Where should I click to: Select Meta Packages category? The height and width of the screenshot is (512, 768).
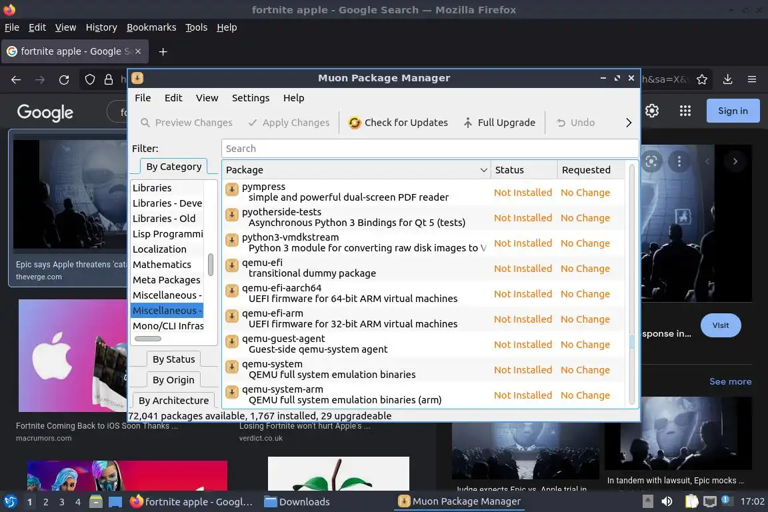tap(167, 280)
